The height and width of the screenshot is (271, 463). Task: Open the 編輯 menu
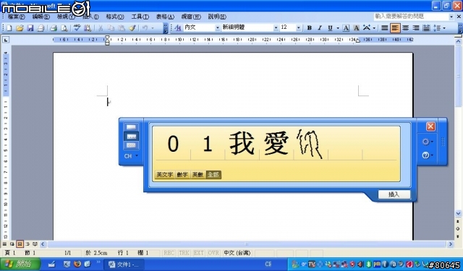coord(41,17)
